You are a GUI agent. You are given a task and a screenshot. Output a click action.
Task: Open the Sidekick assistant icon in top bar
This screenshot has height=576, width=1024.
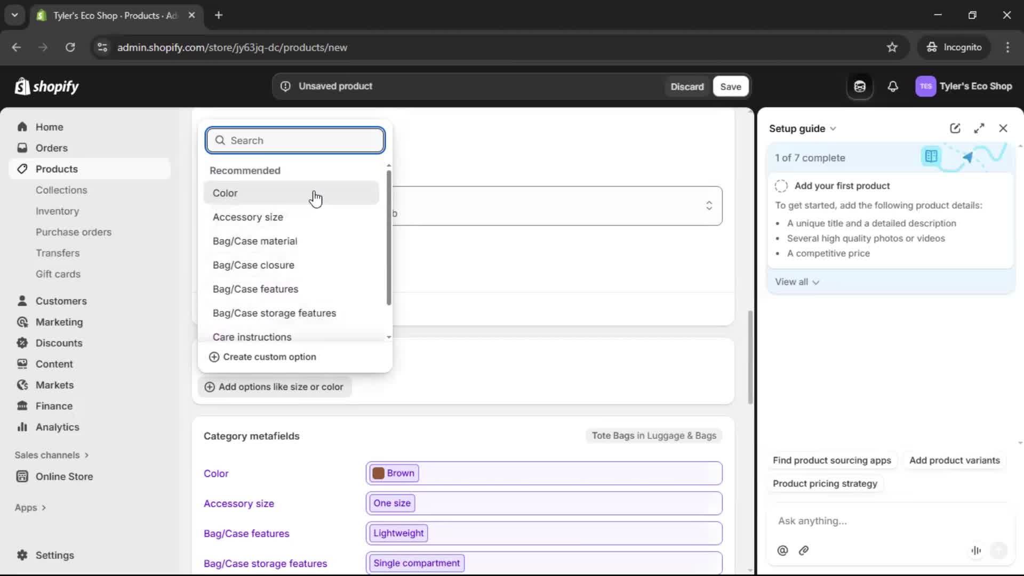point(860,86)
